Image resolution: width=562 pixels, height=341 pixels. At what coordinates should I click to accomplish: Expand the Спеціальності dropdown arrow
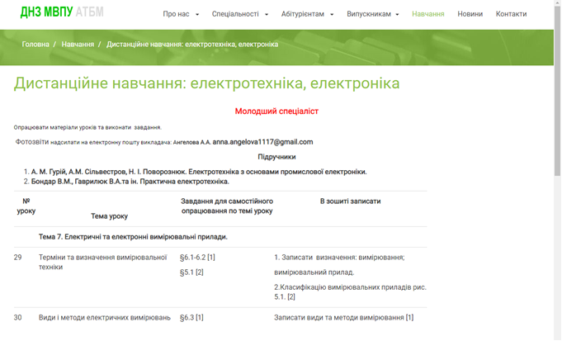coord(267,15)
